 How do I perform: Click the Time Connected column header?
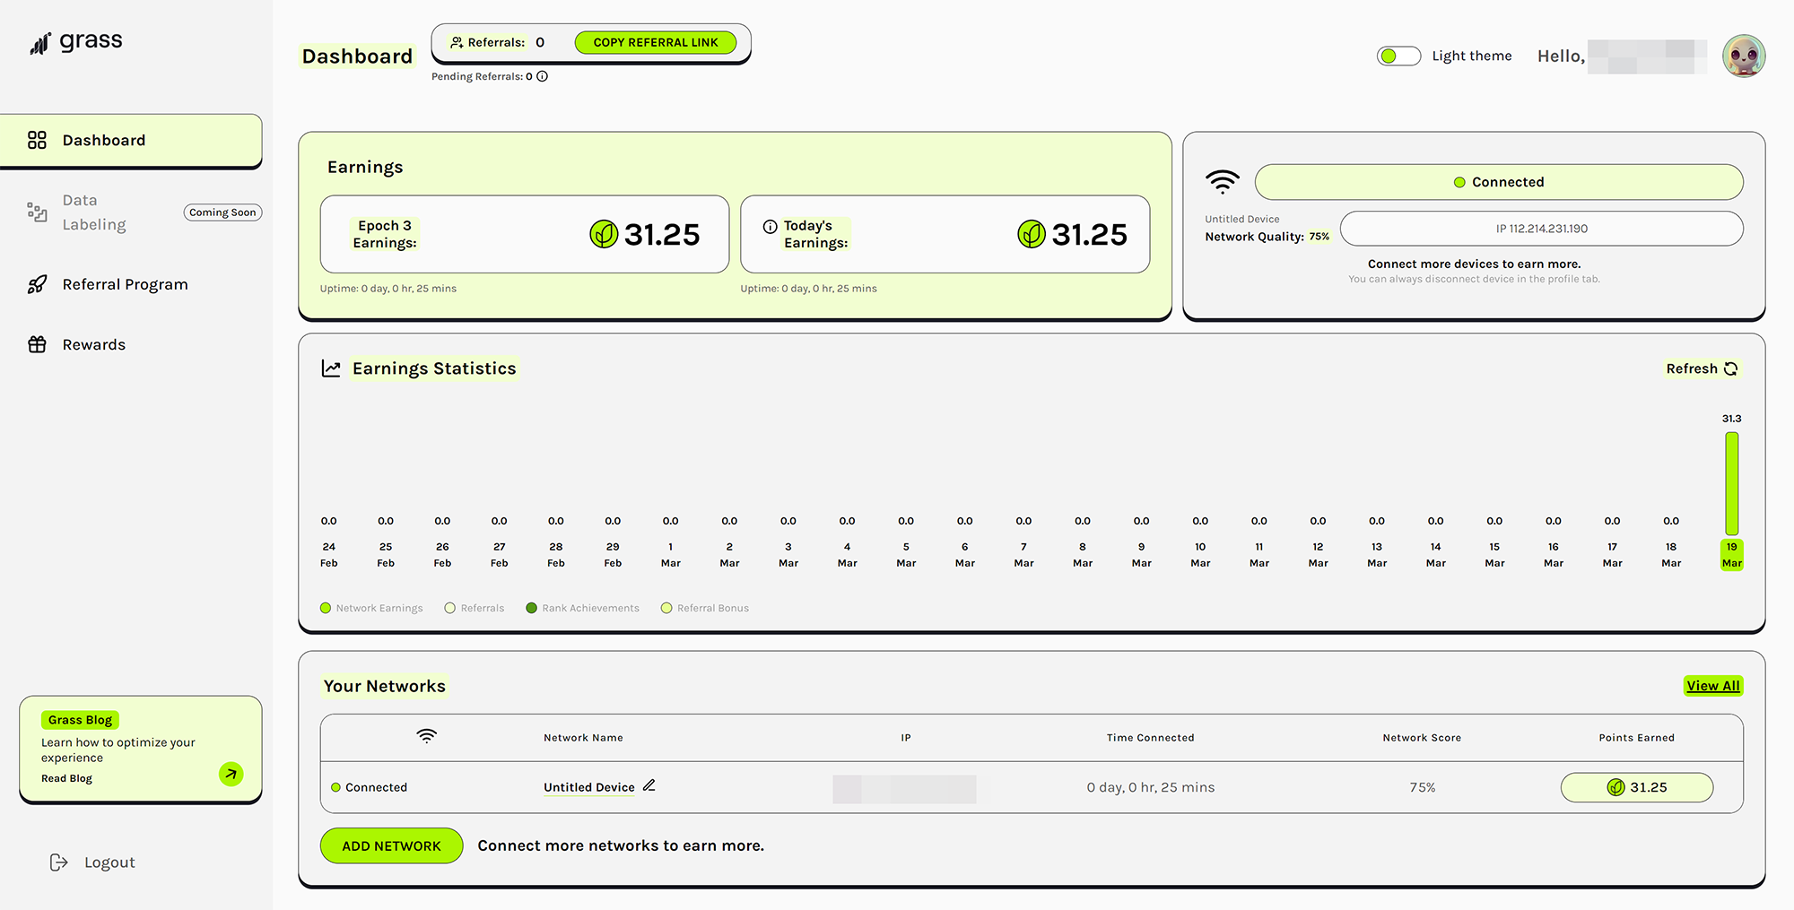(1150, 738)
